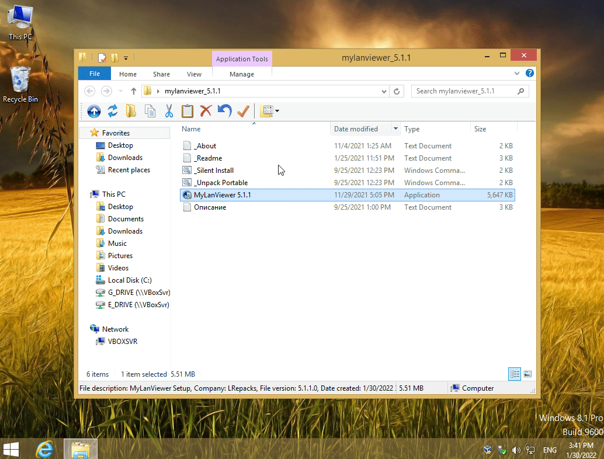
Task: Click the taskbar volume speaker icon
Action: (516, 450)
